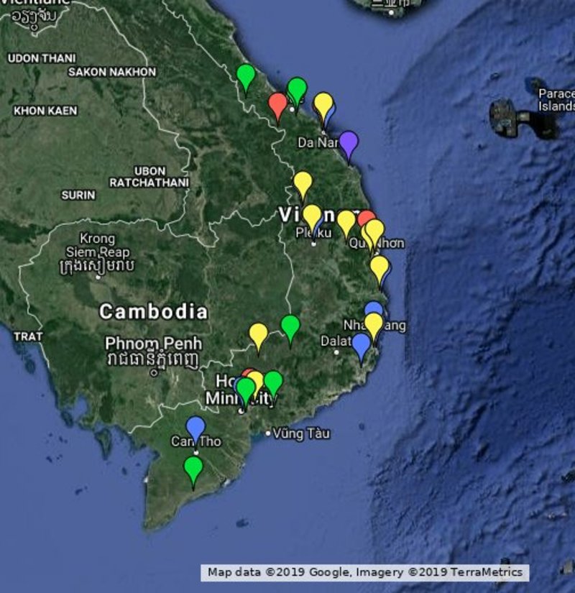Screen dimensions: 575x593
Task: Select the yellow marker northeast of Phnom Penh
Action: (x=258, y=334)
